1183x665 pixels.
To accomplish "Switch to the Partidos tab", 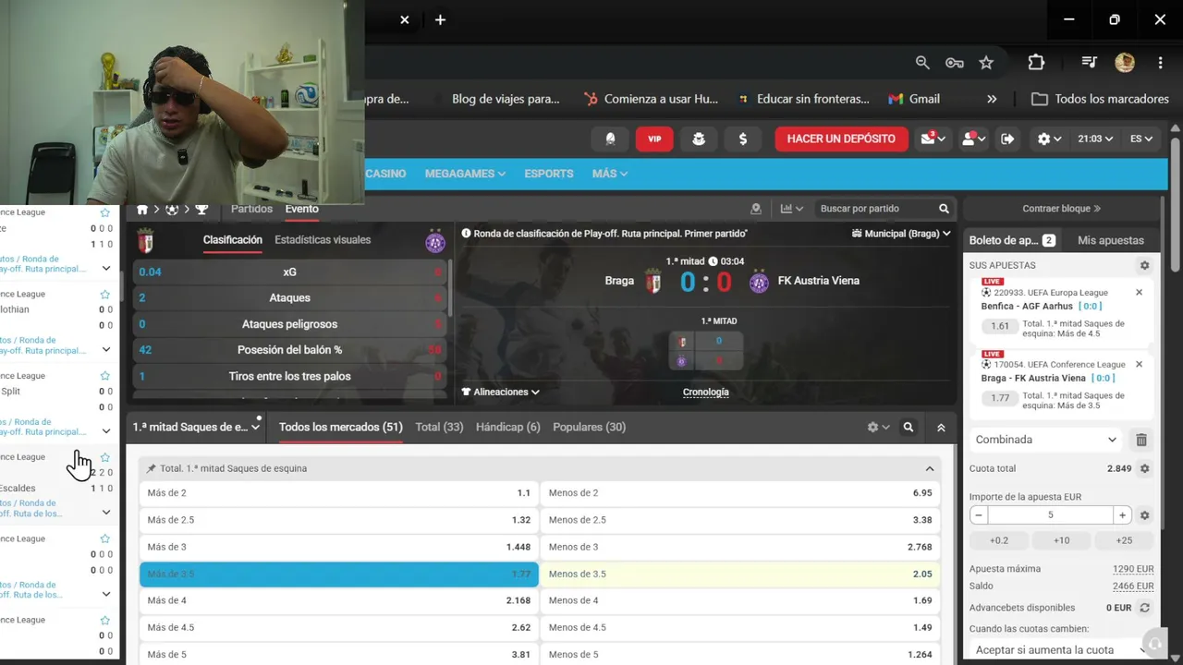I will (x=251, y=209).
